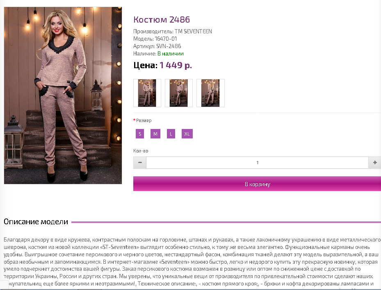This screenshot has height=290, width=381.
Task: Click the Кол-во quantity label
Action: pos(141,151)
